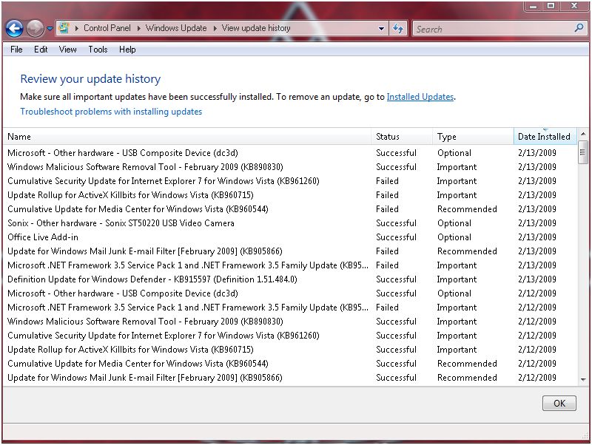Screen dimensions: 592x445
Task: Select .NET Framework 3.5 row dated 2/12/2009
Action: (x=290, y=308)
